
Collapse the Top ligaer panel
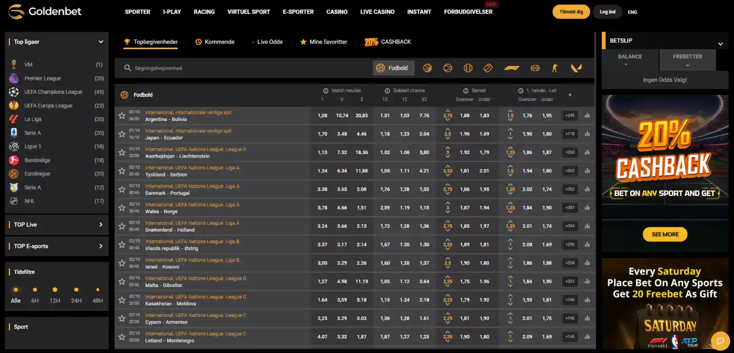(x=101, y=42)
